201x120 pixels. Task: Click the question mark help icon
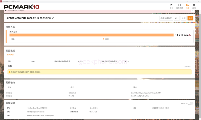coord(193,11)
